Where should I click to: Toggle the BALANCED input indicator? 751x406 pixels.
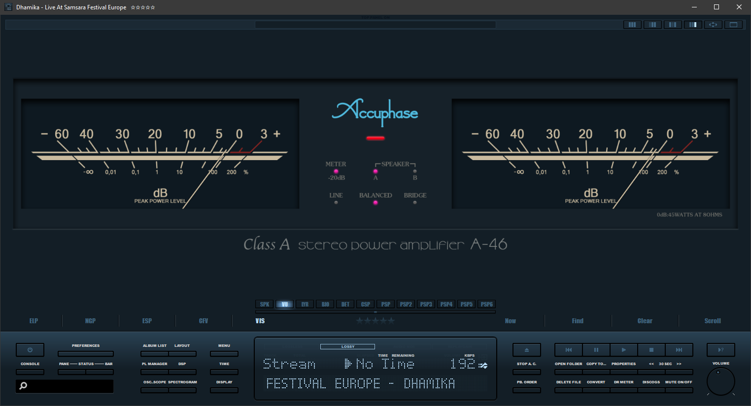375,203
